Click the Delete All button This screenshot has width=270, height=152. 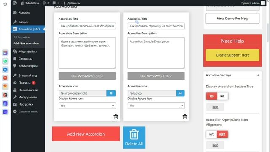tap(134, 138)
